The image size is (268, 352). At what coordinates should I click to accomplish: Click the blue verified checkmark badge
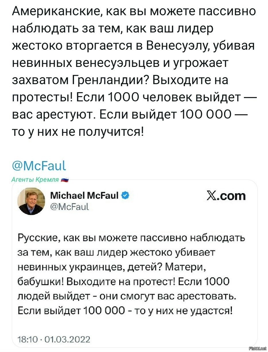[x=125, y=196]
